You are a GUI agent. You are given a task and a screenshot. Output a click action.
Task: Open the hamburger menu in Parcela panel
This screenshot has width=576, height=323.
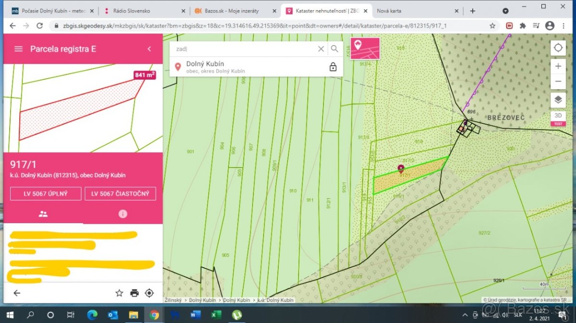pyautogui.click(x=18, y=49)
